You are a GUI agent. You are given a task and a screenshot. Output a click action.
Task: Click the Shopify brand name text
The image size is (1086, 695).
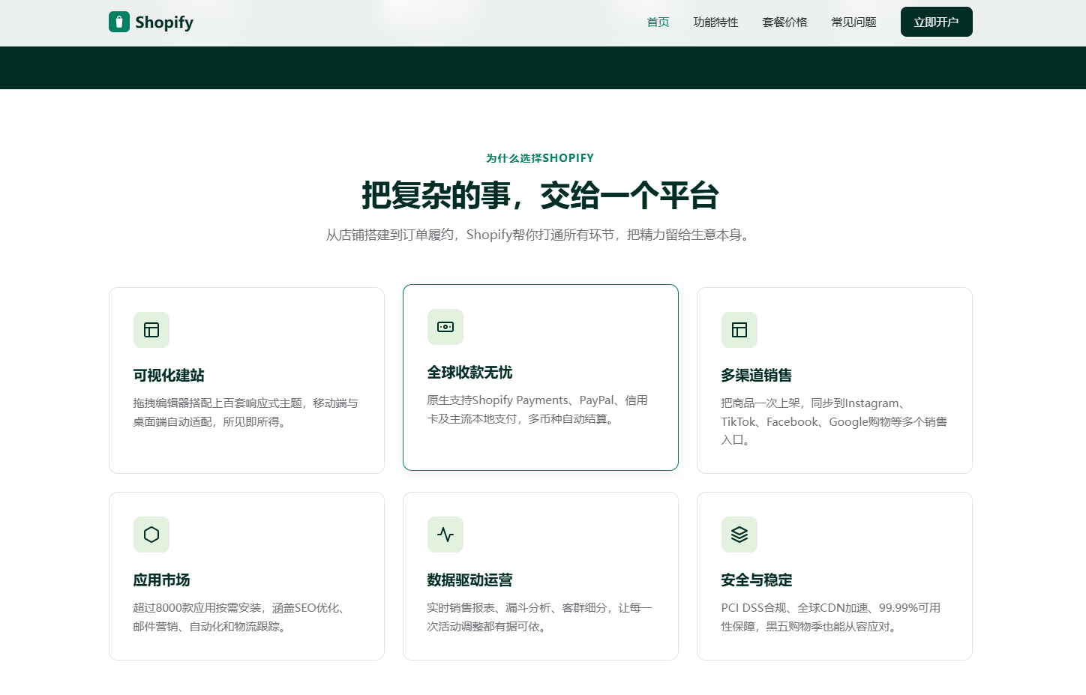164,22
